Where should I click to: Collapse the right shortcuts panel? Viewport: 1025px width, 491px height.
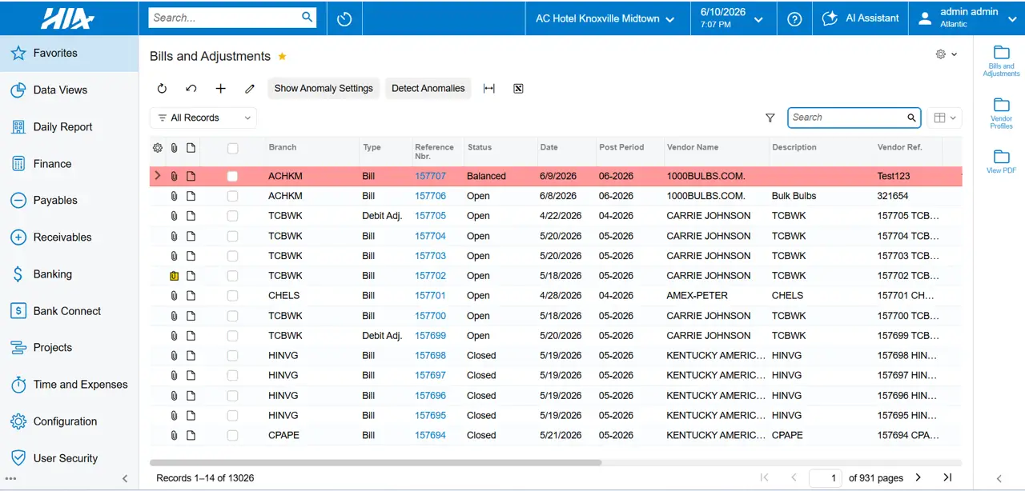coord(999,478)
